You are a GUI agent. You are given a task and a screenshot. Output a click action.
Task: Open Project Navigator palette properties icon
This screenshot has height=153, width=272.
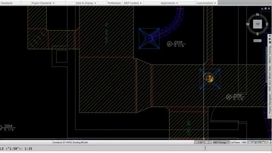pos(270,42)
